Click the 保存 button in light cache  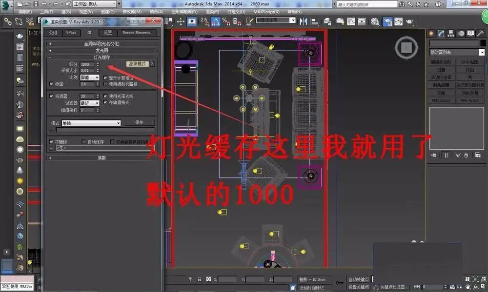click(x=139, y=122)
